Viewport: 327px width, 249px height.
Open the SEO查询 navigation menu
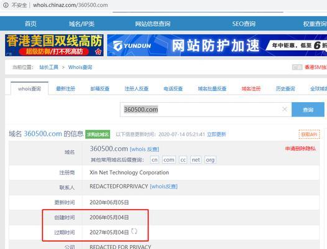click(x=244, y=24)
